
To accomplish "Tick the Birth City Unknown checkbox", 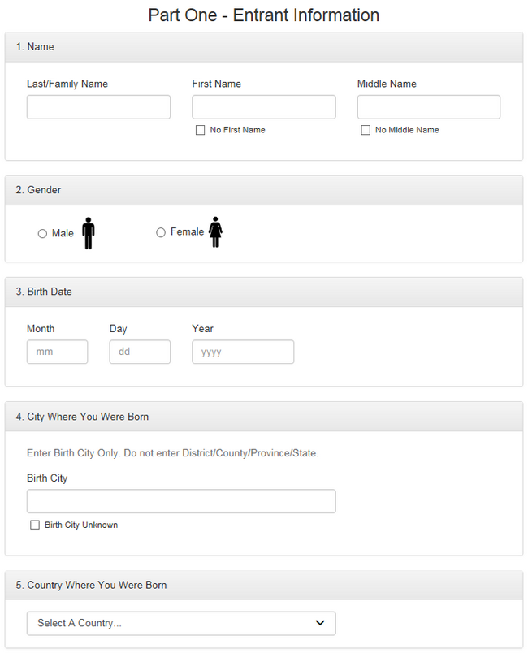I will coord(35,525).
